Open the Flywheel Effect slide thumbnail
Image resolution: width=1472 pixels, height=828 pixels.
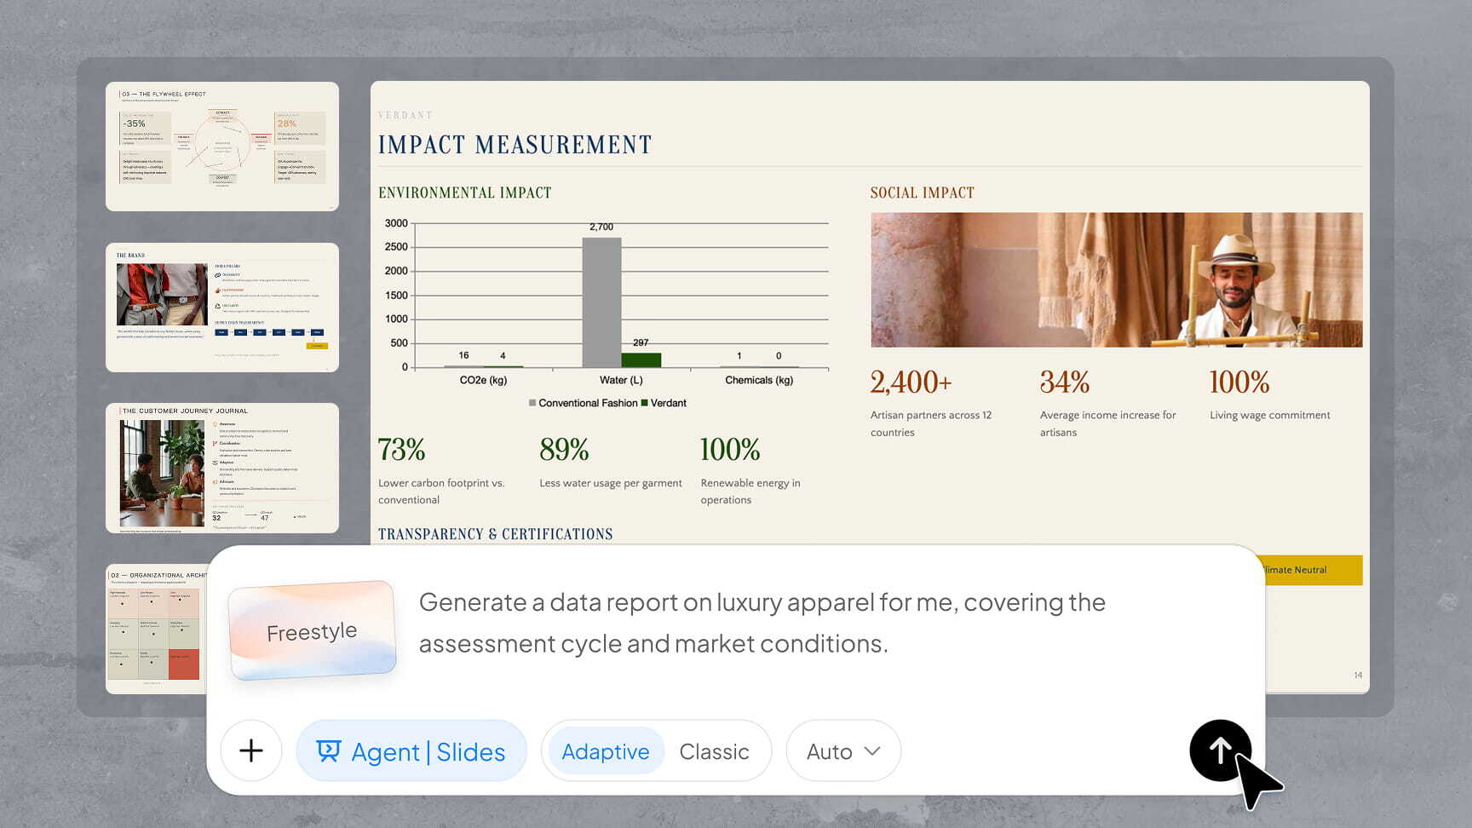[x=222, y=147]
